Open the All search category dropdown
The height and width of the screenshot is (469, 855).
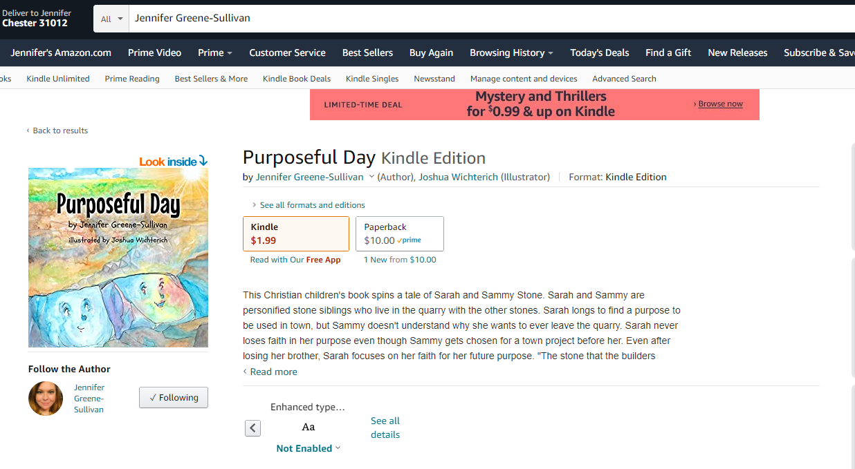(x=111, y=19)
